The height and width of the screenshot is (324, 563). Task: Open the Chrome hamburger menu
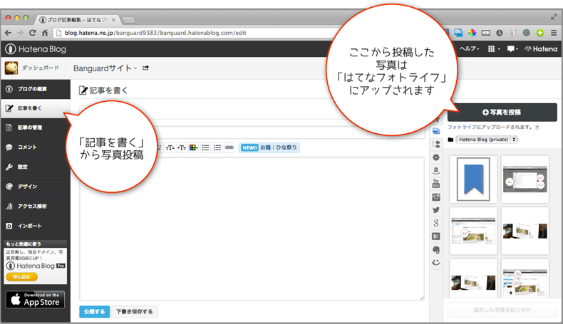[554, 33]
